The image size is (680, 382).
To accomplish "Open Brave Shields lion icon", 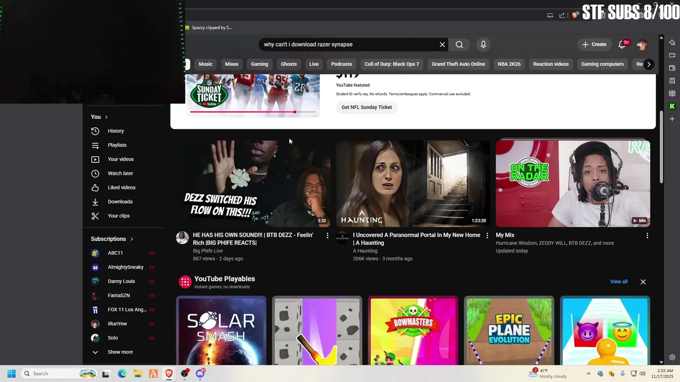I will pos(575,15).
